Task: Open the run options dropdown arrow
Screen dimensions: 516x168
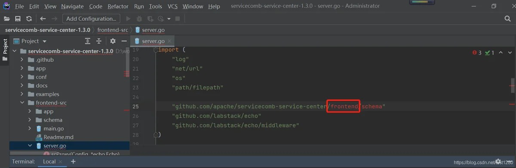Action: 169,19
